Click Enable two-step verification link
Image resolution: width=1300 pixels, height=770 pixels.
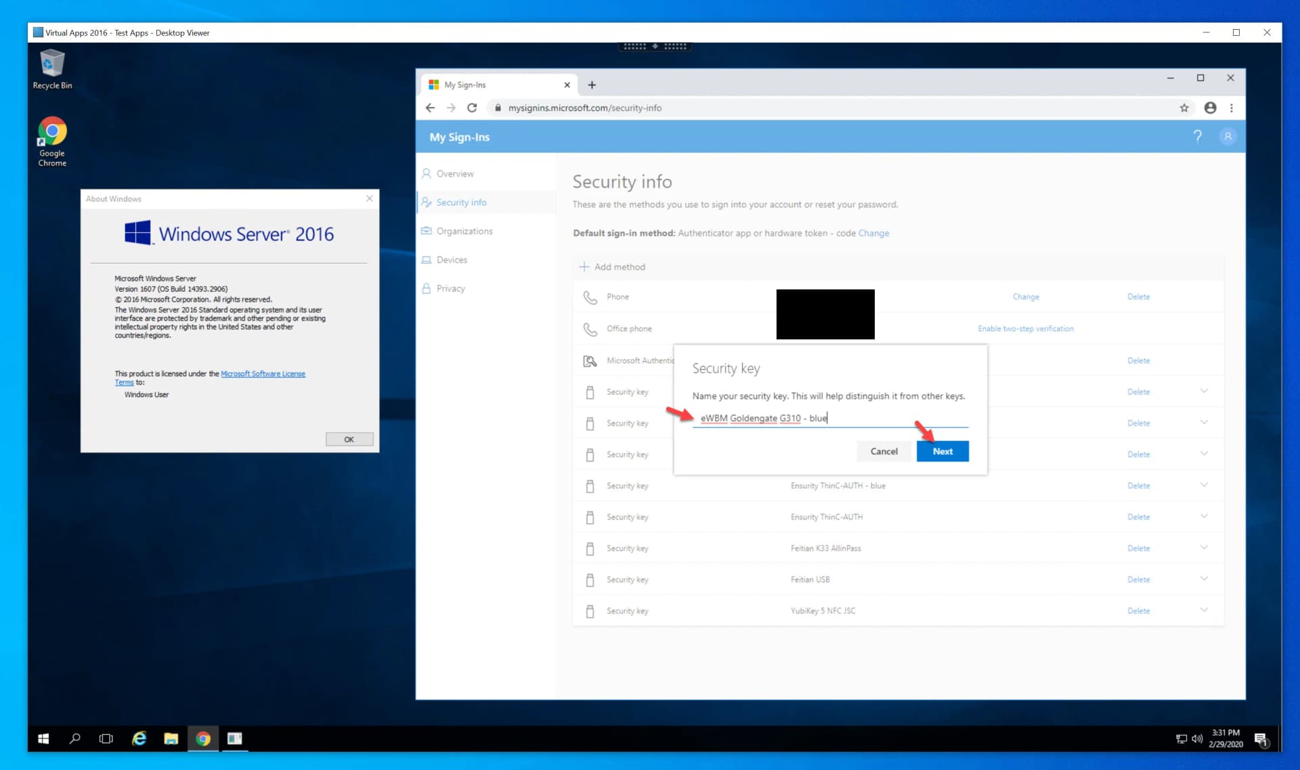[1025, 328]
